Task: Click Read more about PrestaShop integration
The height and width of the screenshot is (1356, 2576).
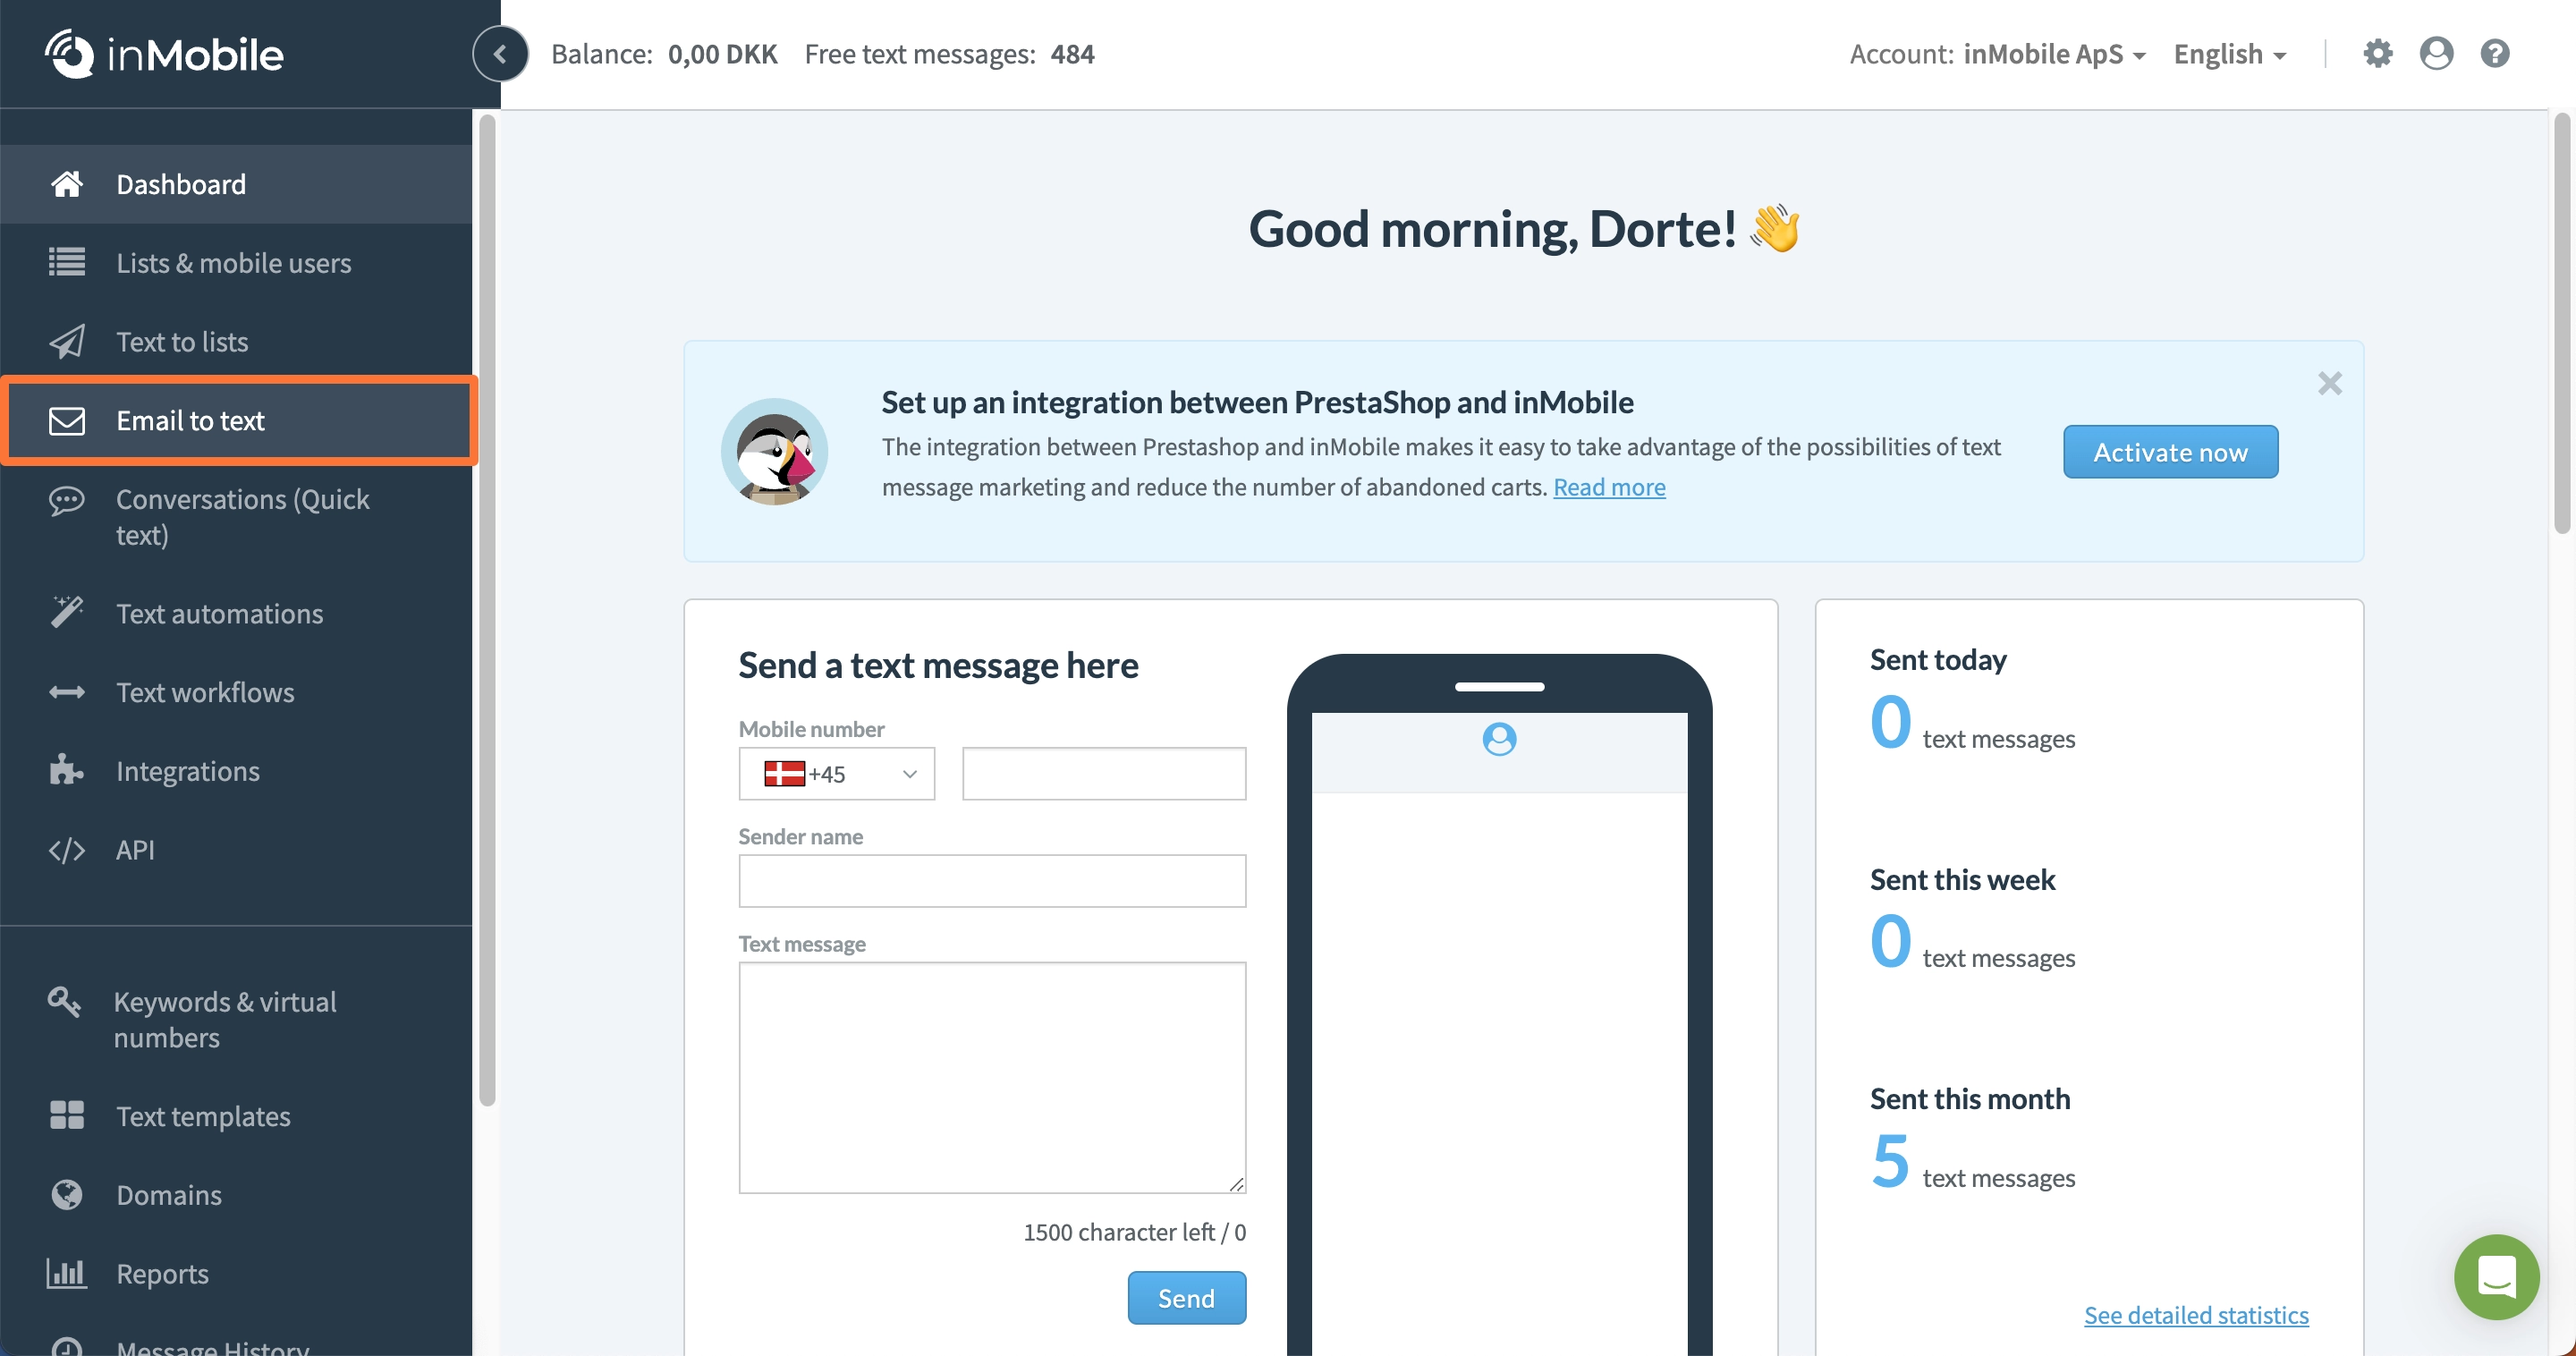Action: point(1608,486)
